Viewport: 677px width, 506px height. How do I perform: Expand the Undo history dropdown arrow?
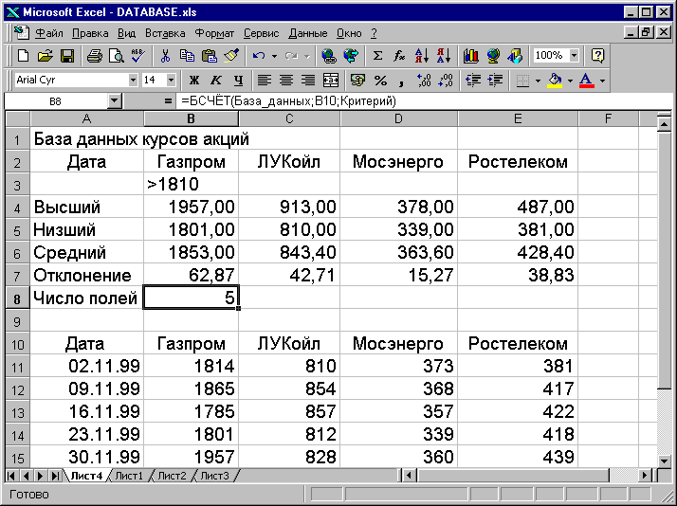click(274, 56)
